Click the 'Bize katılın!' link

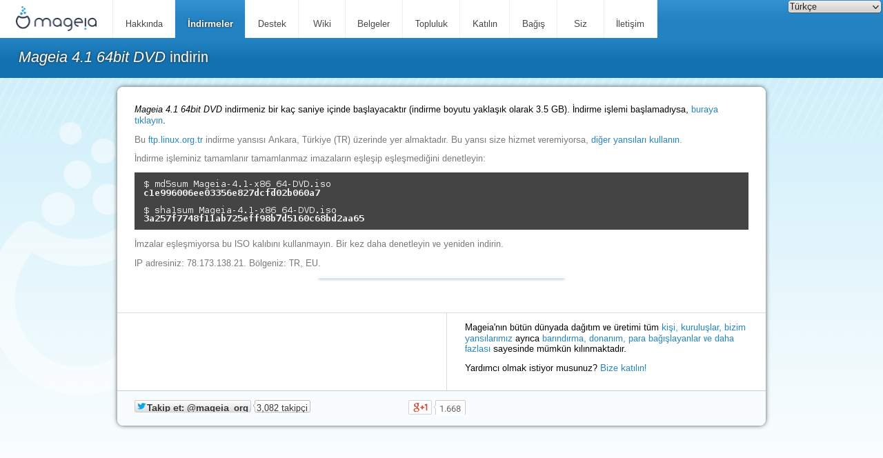pos(623,368)
